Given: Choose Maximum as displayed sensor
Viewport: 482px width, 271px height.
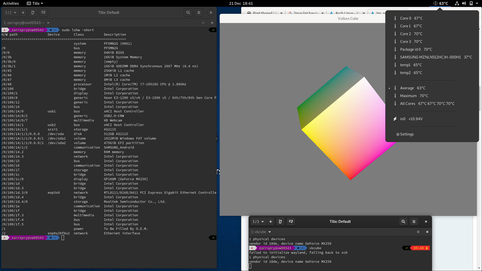Looking at the screenshot, I should 432,96.
